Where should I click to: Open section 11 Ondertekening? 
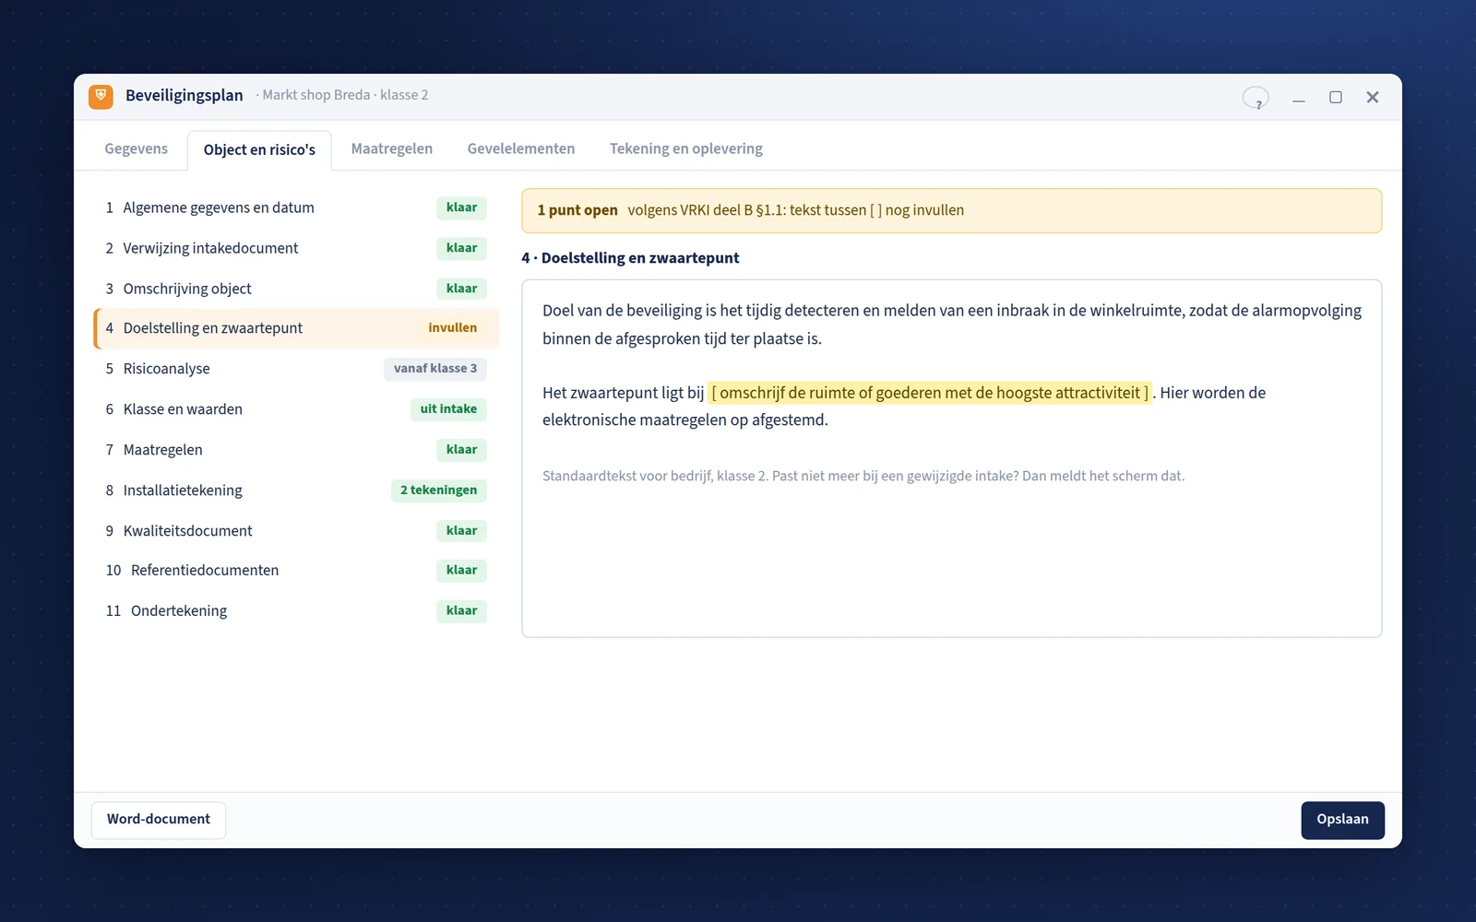[x=296, y=612]
